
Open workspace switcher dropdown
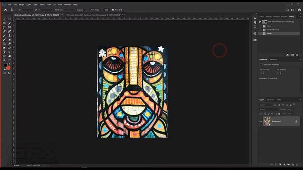click(x=293, y=10)
